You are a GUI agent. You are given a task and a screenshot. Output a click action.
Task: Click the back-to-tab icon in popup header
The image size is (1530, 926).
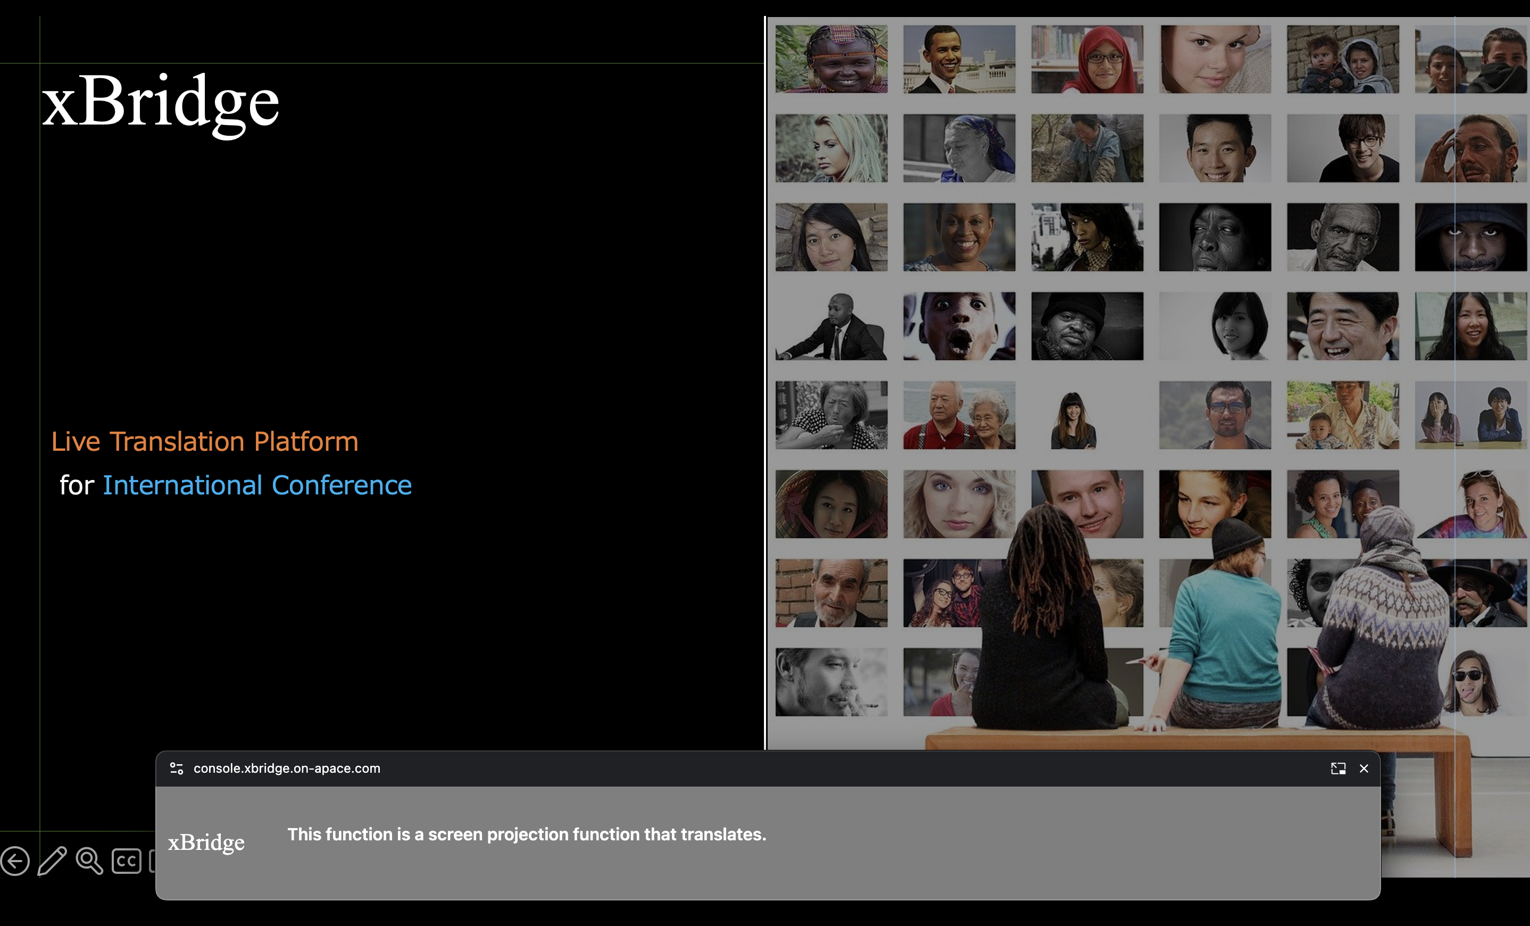point(1338,768)
